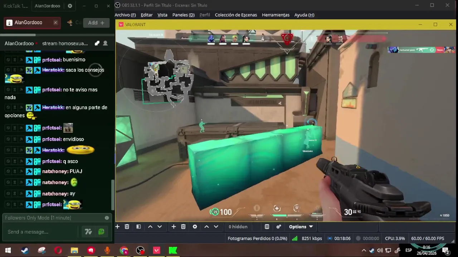Click recording time 00:00:00 status

point(367,238)
